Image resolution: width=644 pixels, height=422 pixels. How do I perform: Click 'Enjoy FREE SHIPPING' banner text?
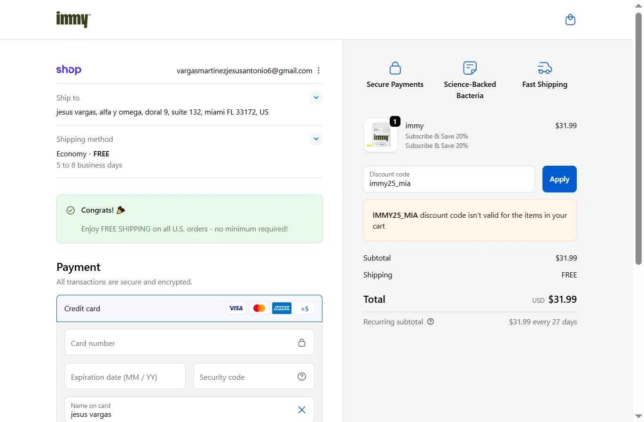point(184,229)
